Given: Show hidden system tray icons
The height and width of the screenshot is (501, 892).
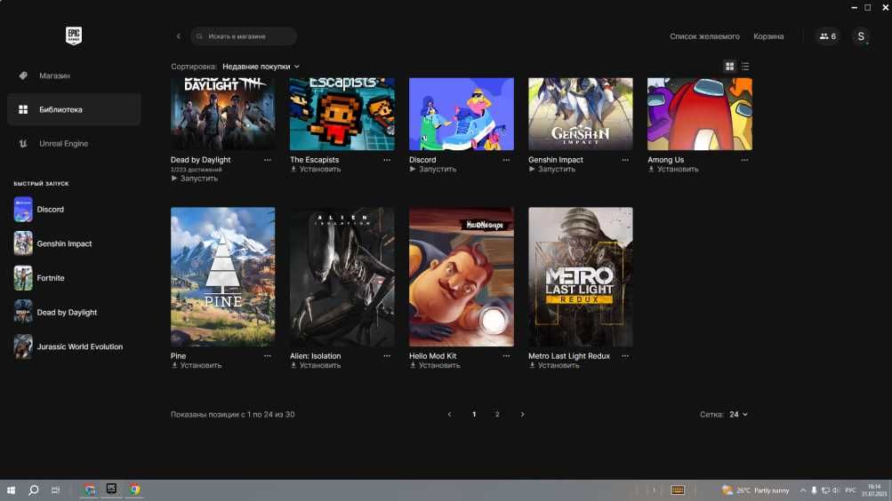Looking at the screenshot, I should [803, 490].
